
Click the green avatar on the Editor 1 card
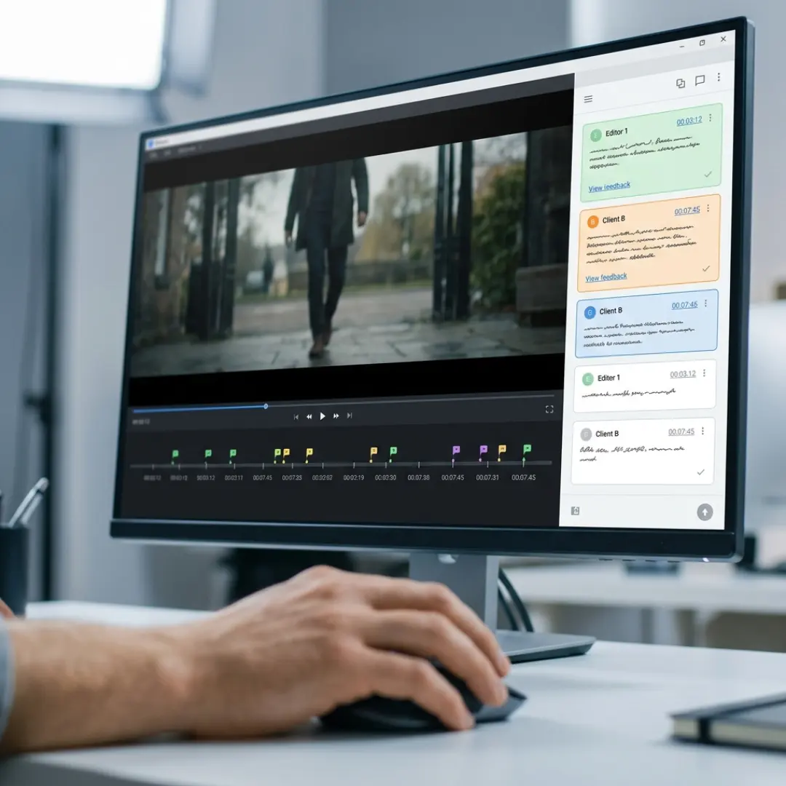(x=595, y=135)
